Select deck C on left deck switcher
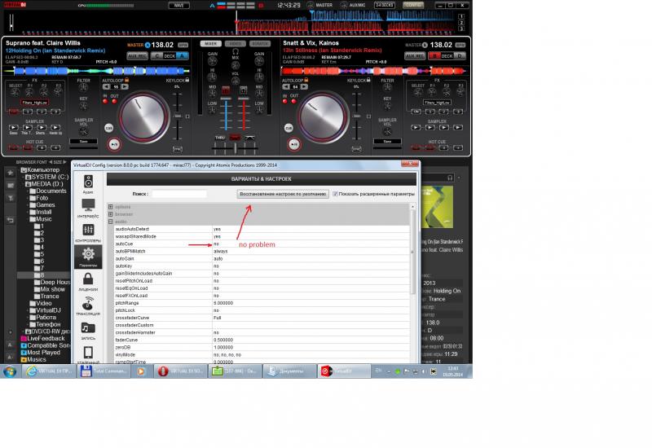 (x=156, y=56)
